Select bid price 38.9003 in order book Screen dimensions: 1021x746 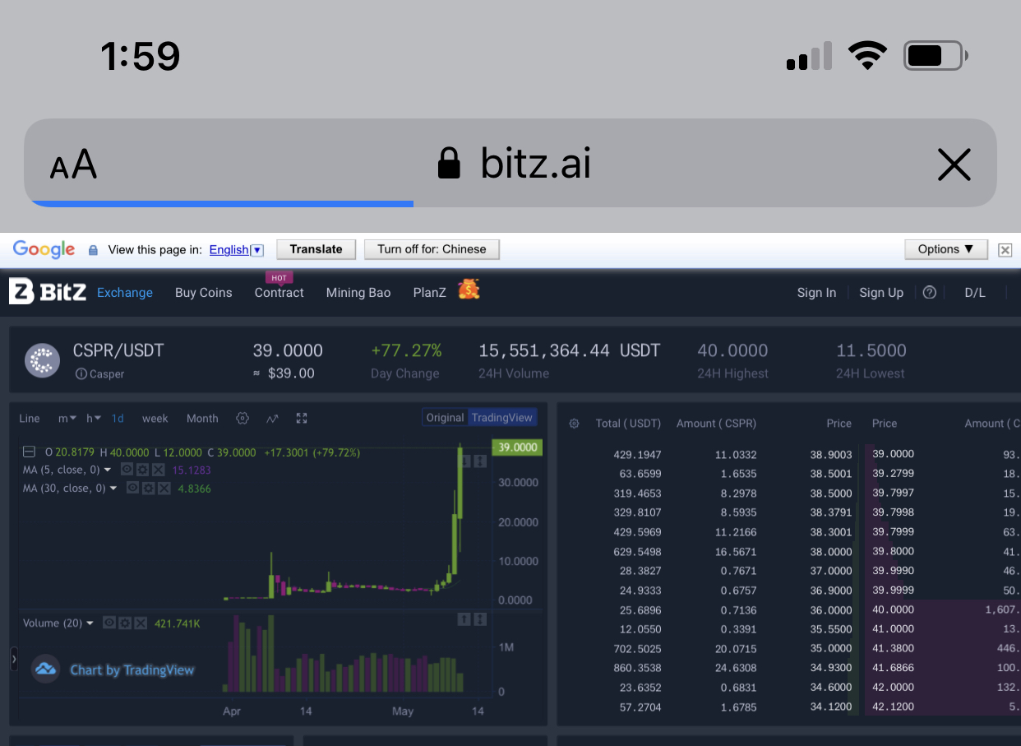[x=830, y=454]
